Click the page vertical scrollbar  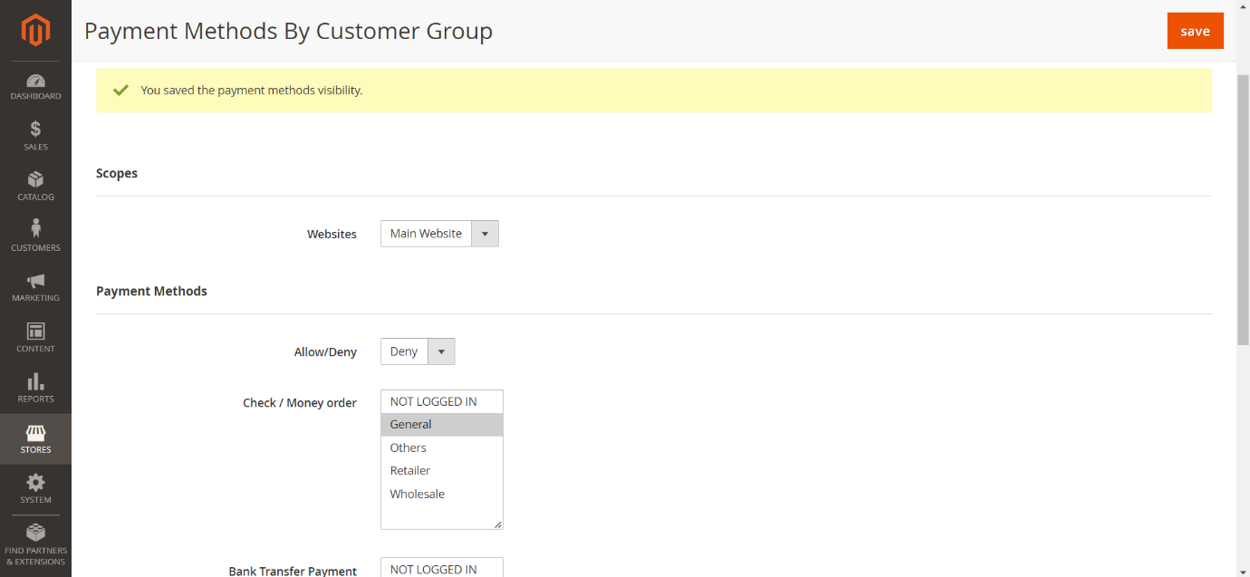1243,208
